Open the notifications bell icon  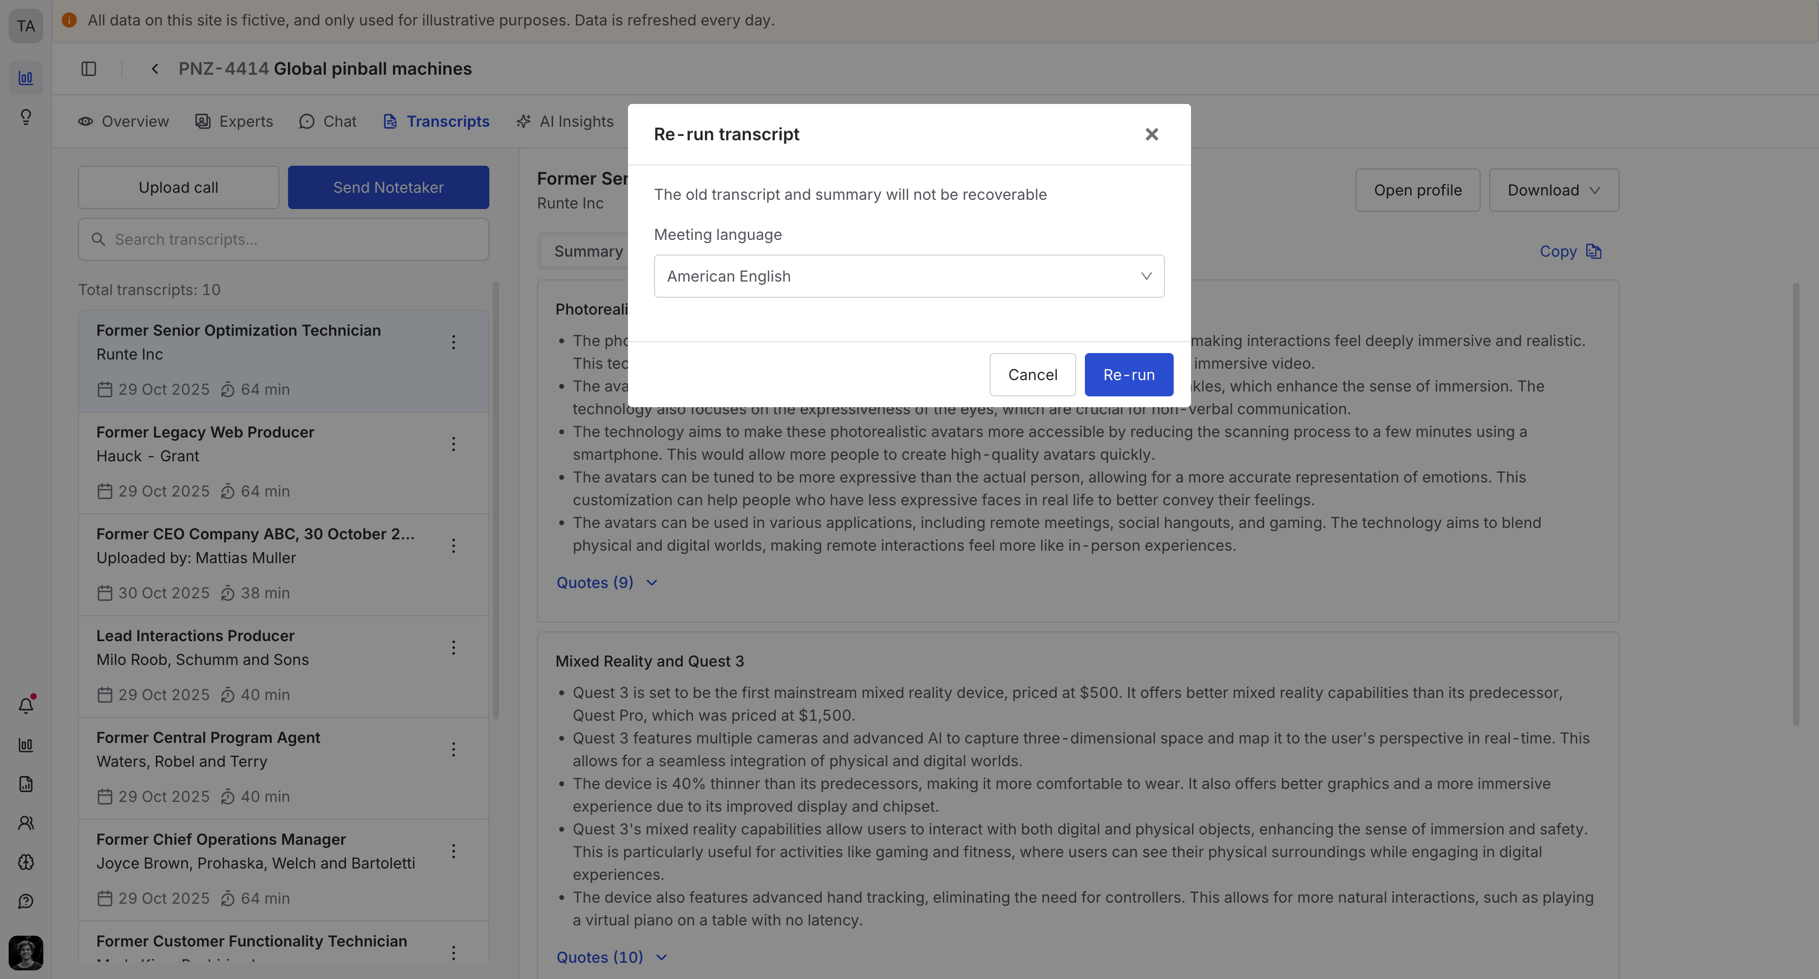click(26, 706)
